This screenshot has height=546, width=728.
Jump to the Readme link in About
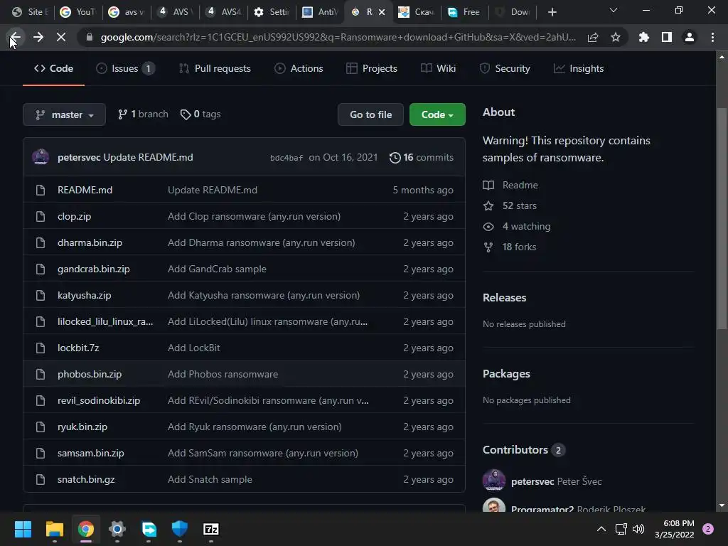tap(510, 186)
